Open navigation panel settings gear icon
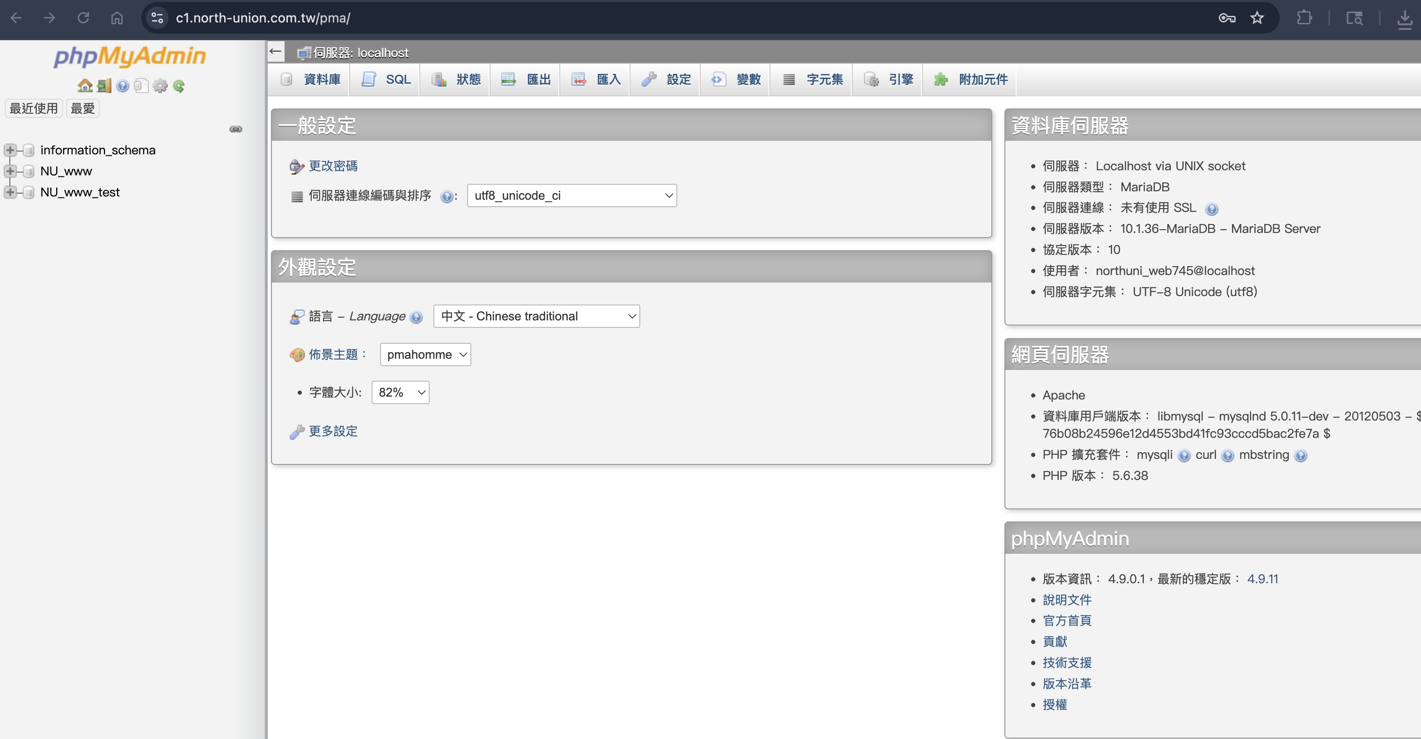 tap(160, 86)
